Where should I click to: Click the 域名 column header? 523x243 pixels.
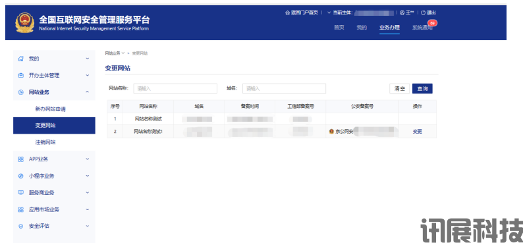[199, 106]
